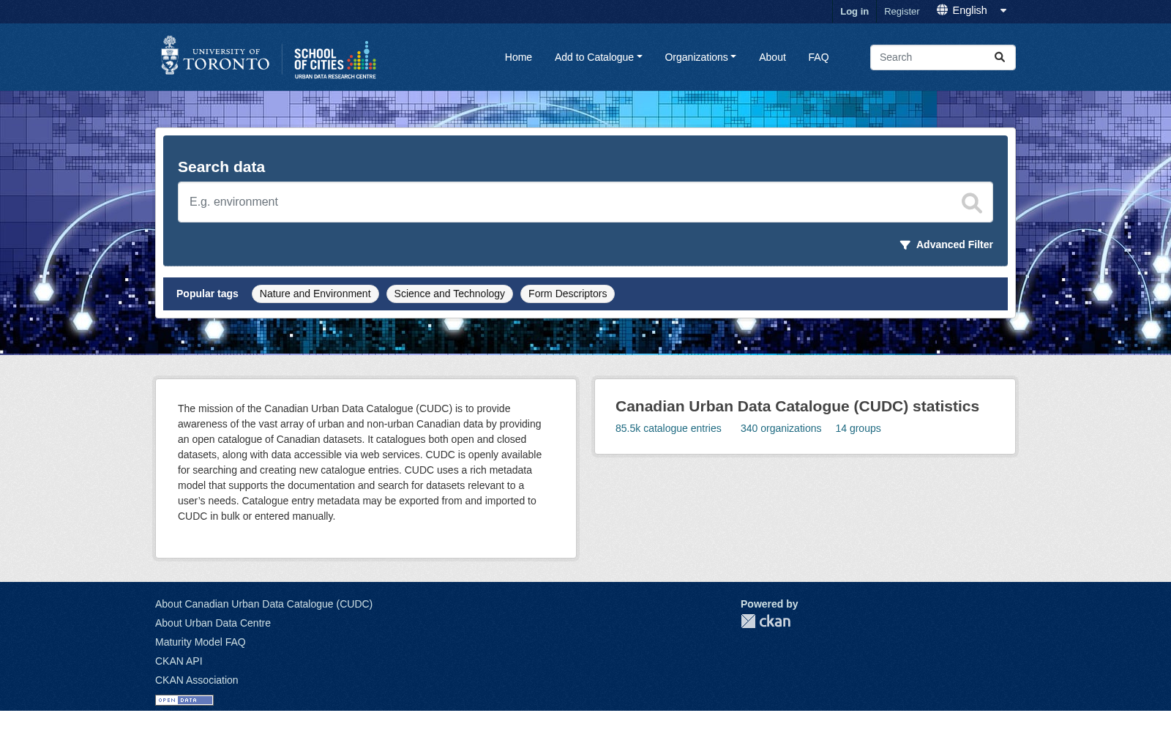This screenshot has height=732, width=1171.
Task: Click the School of Cities logo
Action: coord(335,60)
